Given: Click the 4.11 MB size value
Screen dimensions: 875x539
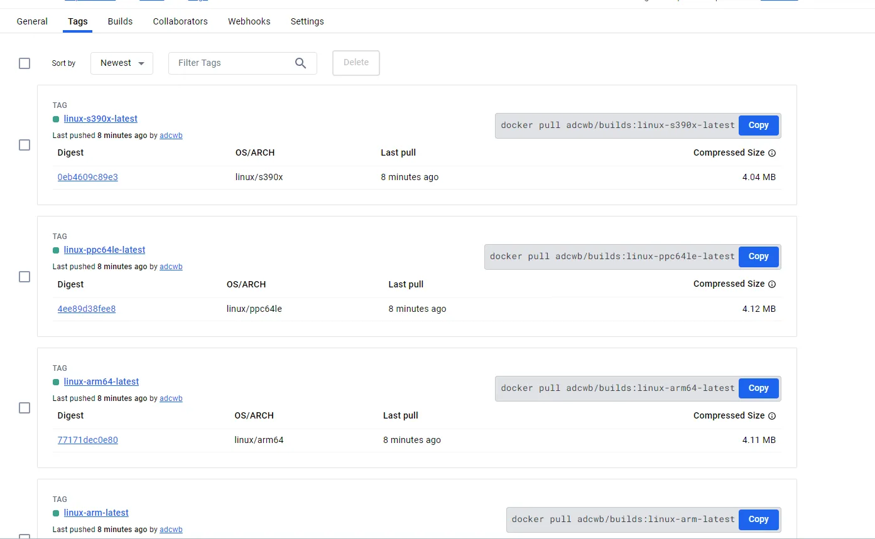Looking at the screenshot, I should [x=759, y=440].
